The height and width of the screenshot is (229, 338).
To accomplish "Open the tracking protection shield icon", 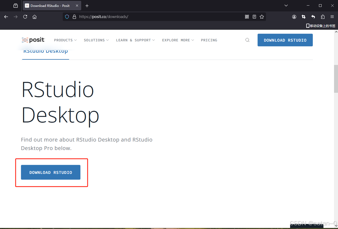I will tap(67, 17).
